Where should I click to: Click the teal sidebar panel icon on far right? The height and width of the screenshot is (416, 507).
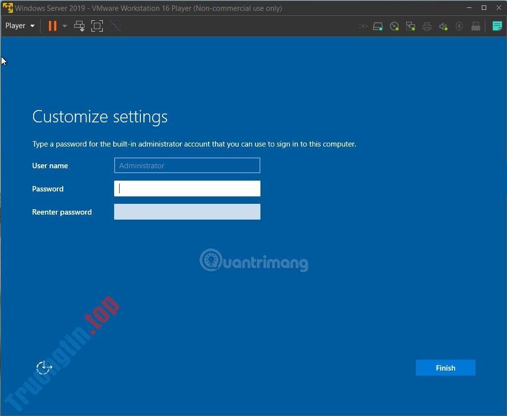(x=497, y=26)
